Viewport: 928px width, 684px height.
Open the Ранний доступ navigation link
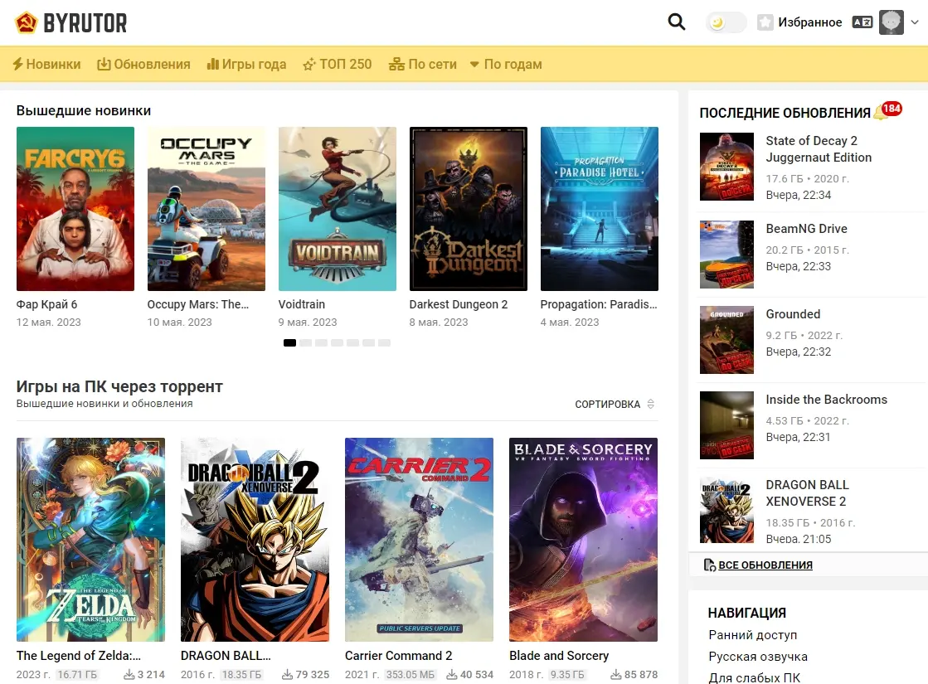[752, 635]
